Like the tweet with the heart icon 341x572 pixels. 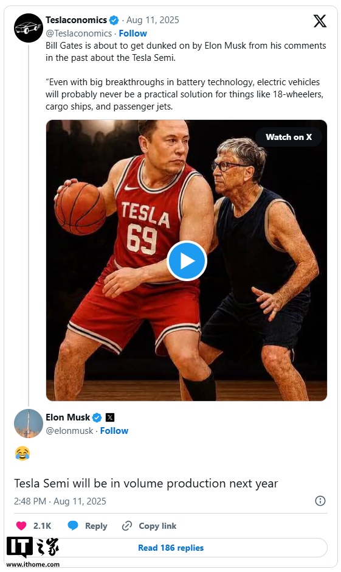pyautogui.click(x=21, y=526)
